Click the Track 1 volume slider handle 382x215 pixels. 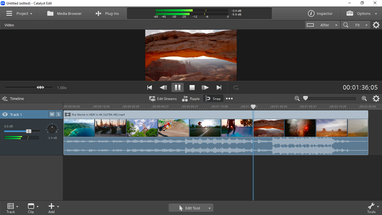coord(29,131)
